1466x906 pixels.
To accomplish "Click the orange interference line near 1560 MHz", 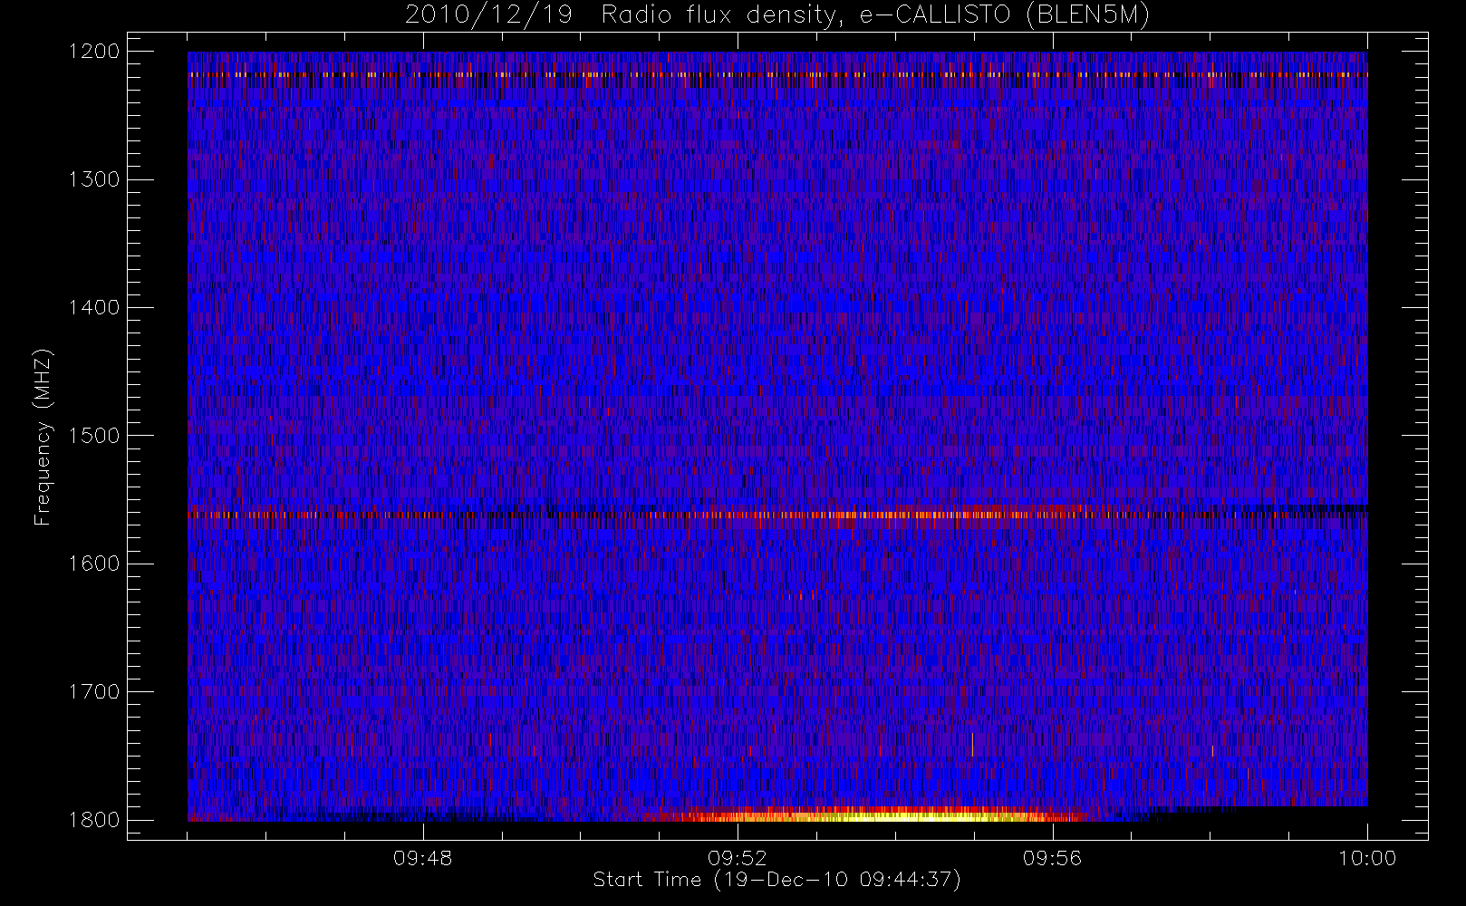I will (x=777, y=515).
